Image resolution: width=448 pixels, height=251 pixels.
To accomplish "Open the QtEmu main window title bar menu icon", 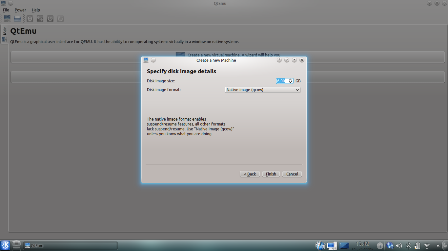I will click(x=4, y=3).
